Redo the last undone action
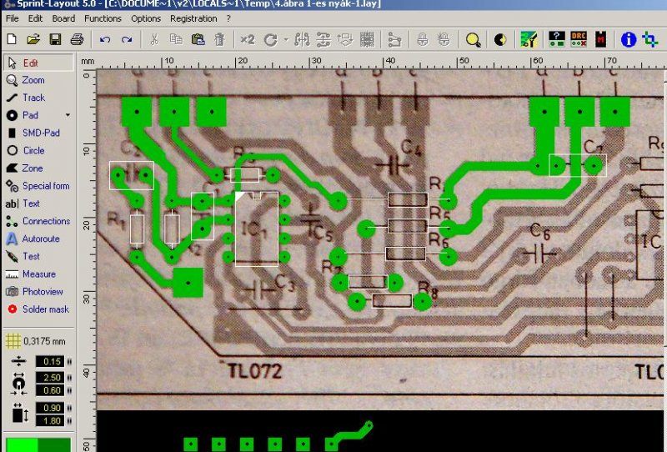This screenshot has width=667, height=452. [x=127, y=39]
